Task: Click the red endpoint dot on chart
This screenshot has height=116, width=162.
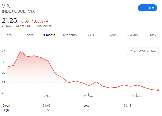Action: (x=158, y=90)
